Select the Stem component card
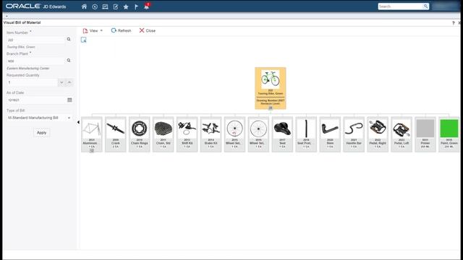 pos(330,134)
